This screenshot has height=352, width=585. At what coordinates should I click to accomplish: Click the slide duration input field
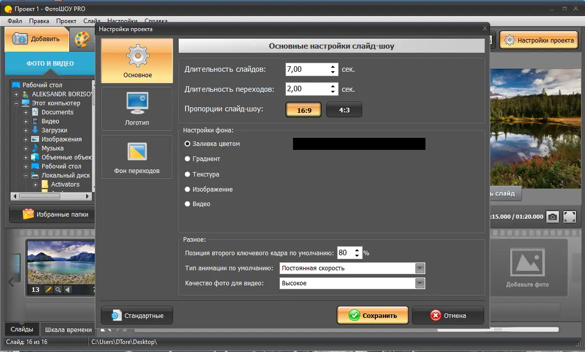(x=308, y=69)
